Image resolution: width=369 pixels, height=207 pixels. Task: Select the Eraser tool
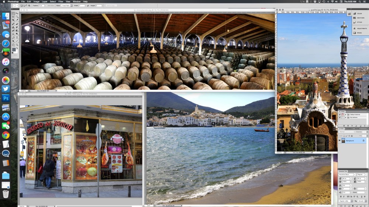click(x=13, y=30)
